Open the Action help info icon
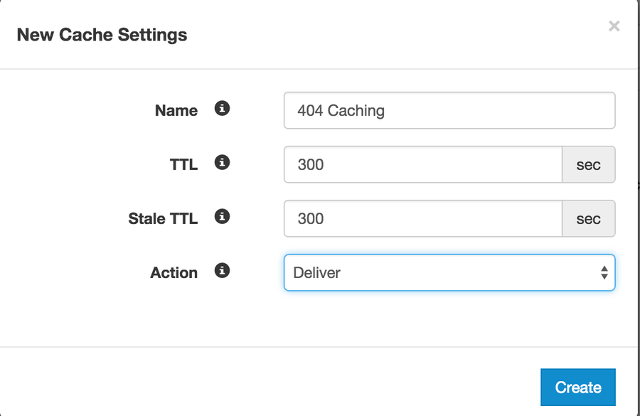The width and height of the screenshot is (640, 416). [x=222, y=270]
